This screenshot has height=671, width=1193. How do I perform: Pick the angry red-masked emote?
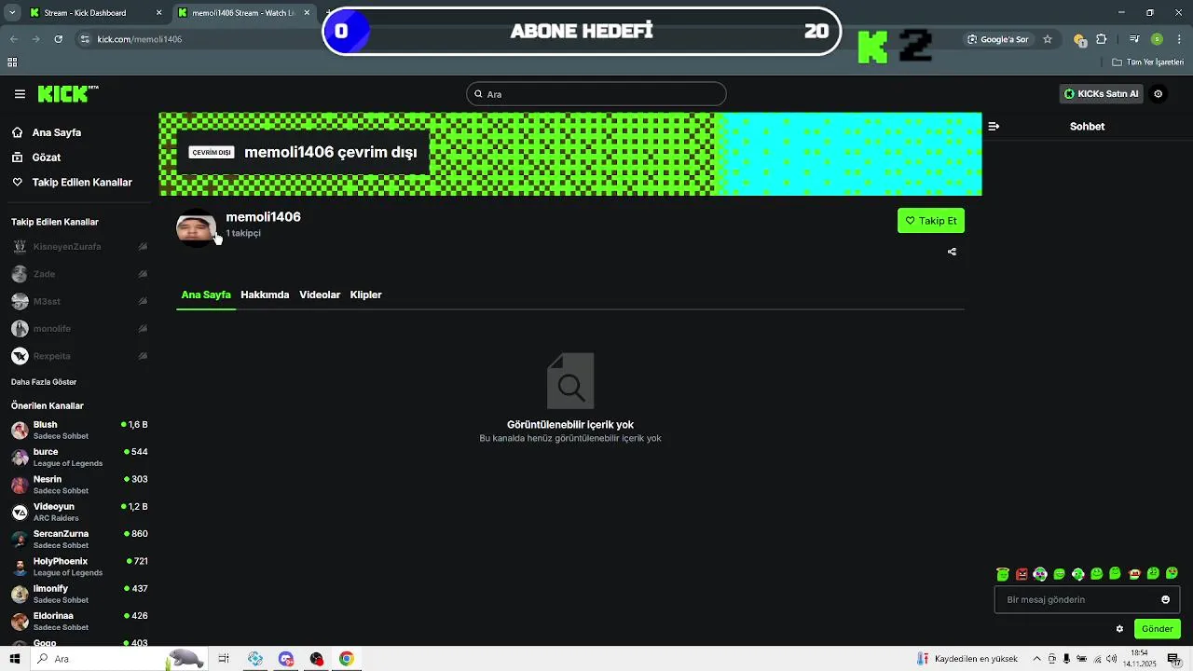click(x=1134, y=574)
